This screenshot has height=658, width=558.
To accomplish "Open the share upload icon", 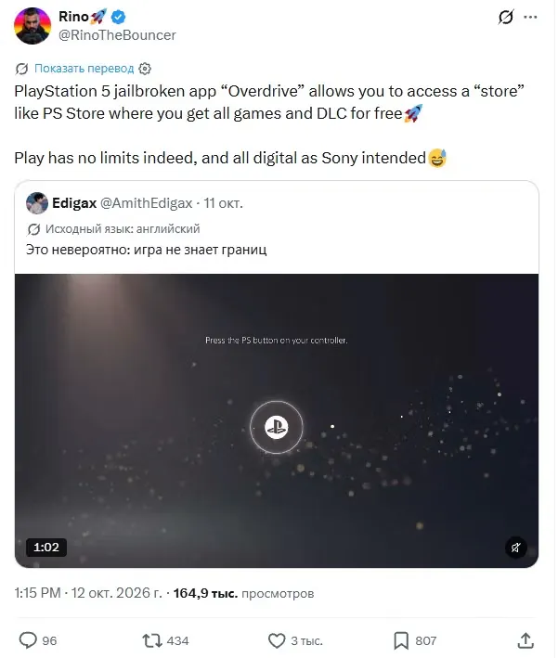I will click(x=526, y=640).
